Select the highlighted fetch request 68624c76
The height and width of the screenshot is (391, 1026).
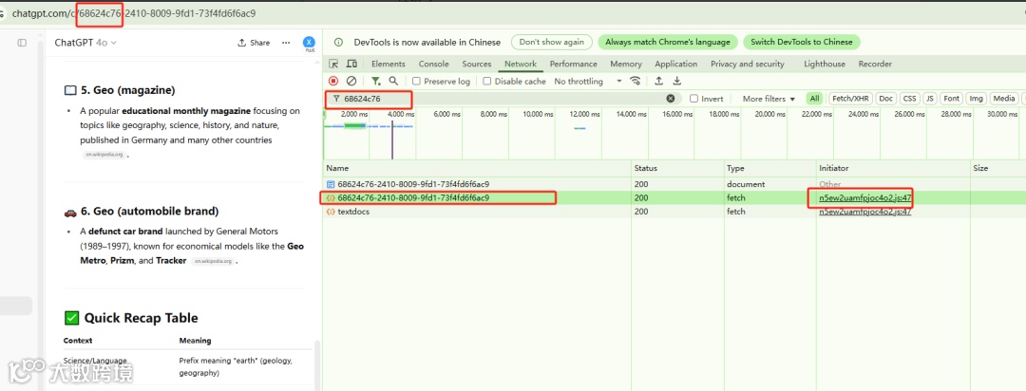point(674,197)
